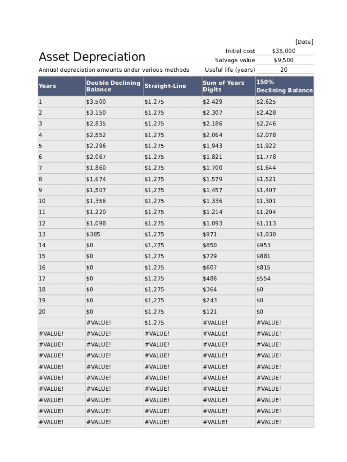This screenshot has height=462, width=347.
Task: Click the Initial cost value $35,000
Action: click(x=284, y=51)
